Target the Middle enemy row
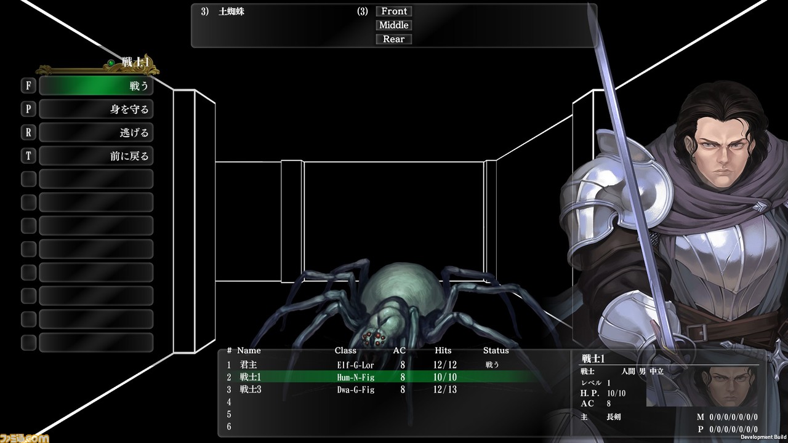Viewport: 788px width, 443px height. 394,25
